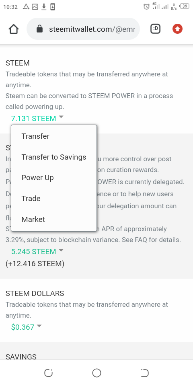The width and height of the screenshot is (193, 386).
Task: Open the tab switcher icon
Action: pos(155,29)
